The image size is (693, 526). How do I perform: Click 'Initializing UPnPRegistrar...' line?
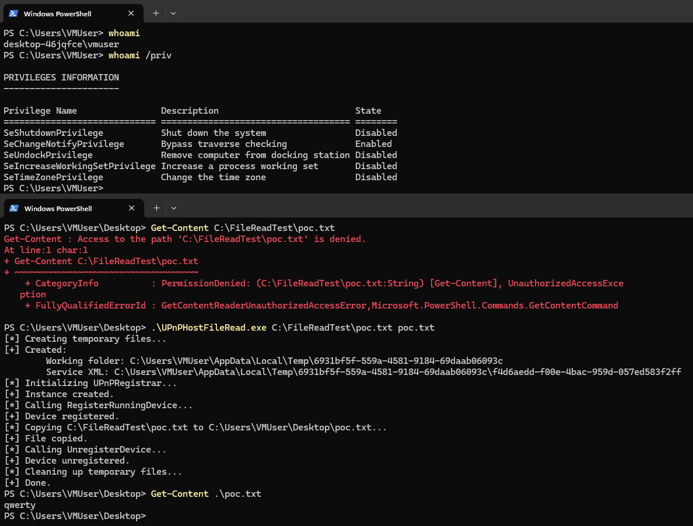90,383
